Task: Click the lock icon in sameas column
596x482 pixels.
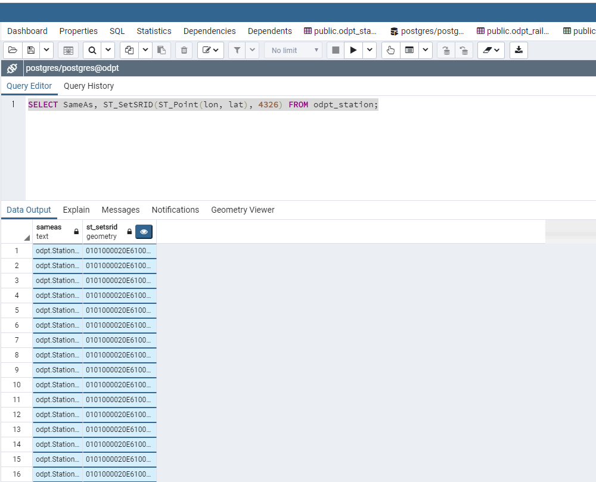Action: pos(76,231)
